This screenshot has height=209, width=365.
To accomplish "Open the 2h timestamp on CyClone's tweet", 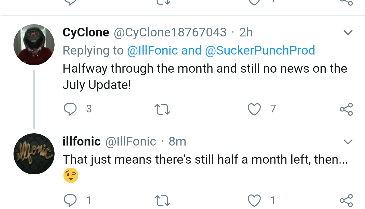I will pyautogui.click(x=246, y=32).
